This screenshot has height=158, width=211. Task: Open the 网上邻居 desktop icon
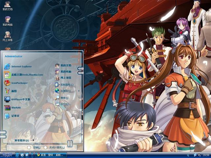tap(8, 37)
